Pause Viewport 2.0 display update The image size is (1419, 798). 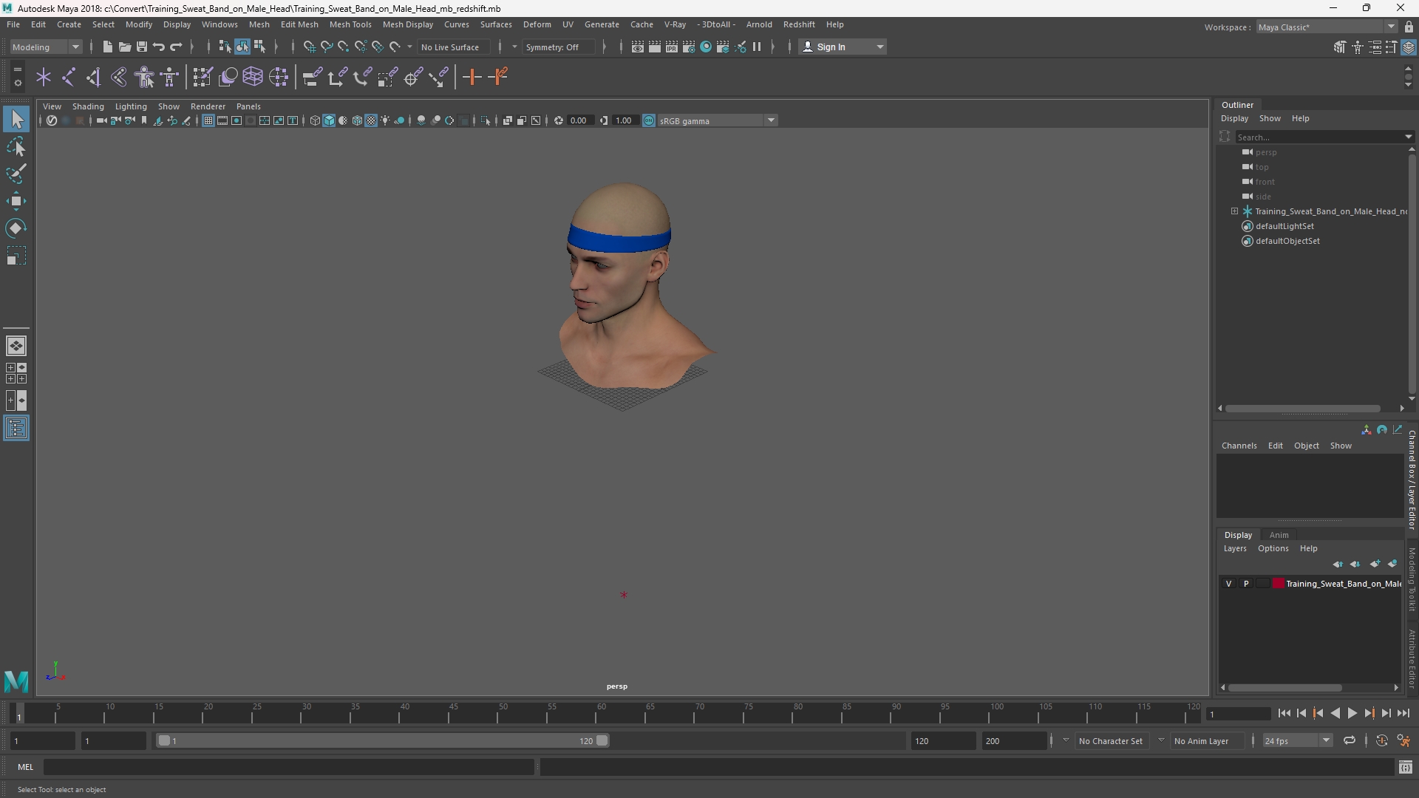(x=757, y=47)
